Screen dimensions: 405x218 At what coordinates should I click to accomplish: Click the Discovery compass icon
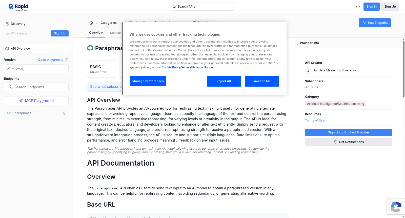coord(7,24)
